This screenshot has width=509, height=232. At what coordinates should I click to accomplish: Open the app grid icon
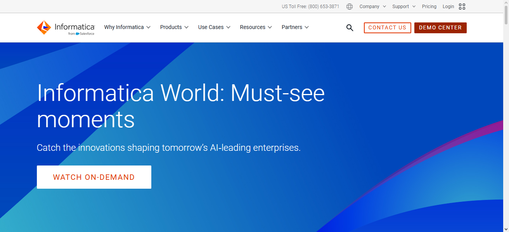click(462, 7)
